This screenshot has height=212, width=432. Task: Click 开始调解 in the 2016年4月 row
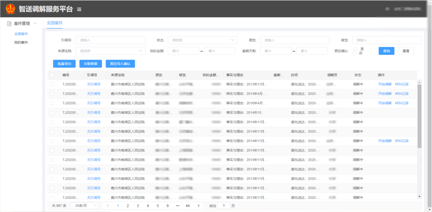pyautogui.click(x=385, y=103)
